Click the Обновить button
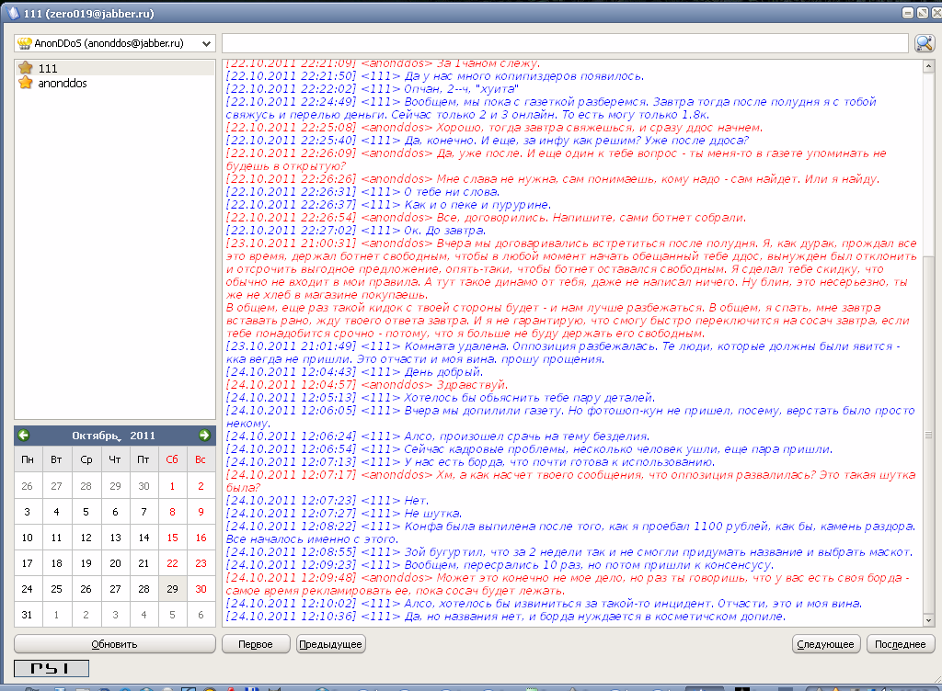Image resolution: width=942 pixels, height=691 pixels. (x=115, y=644)
